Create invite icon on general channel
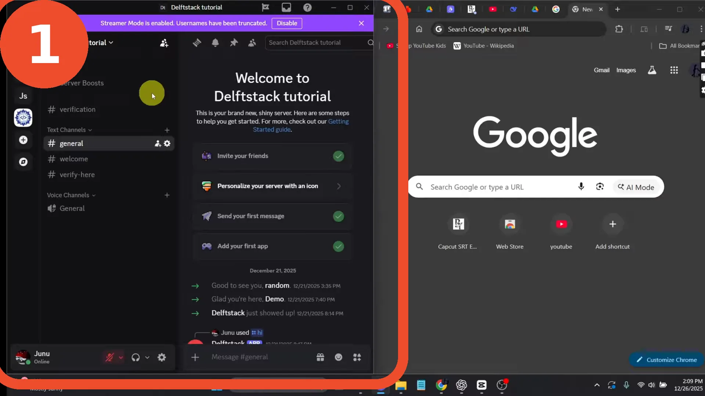The width and height of the screenshot is (705, 396). coord(158,143)
